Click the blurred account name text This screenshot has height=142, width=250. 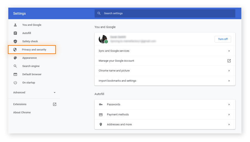pyautogui.click(x=118, y=37)
